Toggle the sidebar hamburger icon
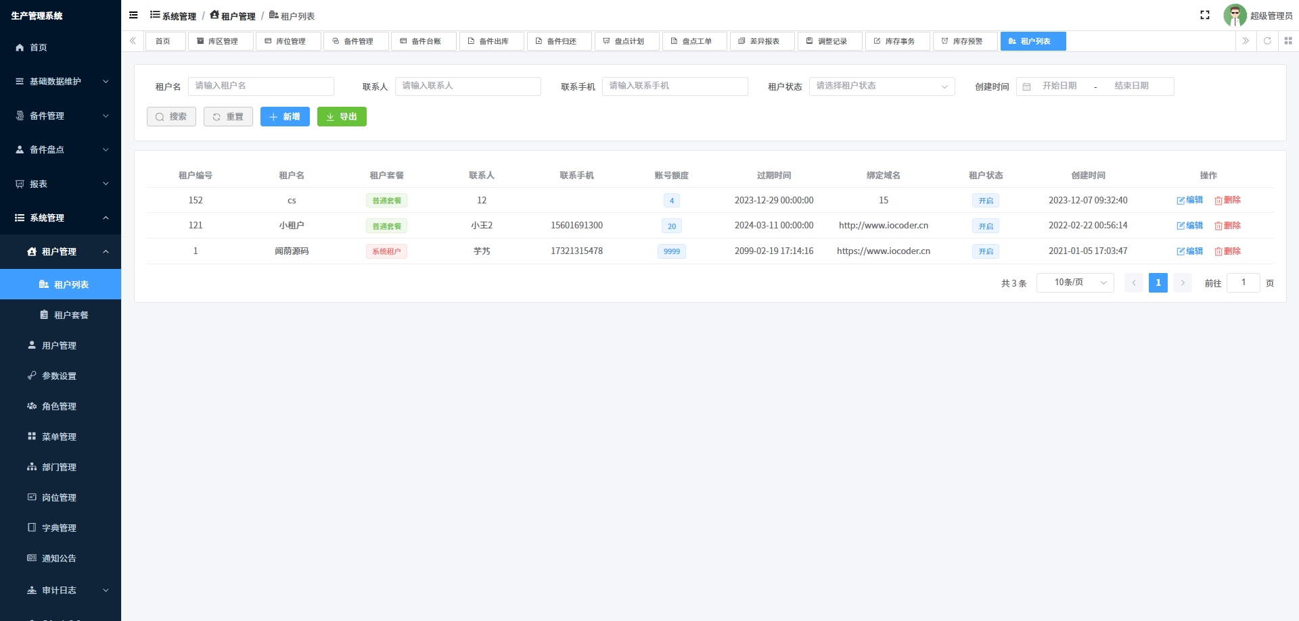The width and height of the screenshot is (1299, 621). 133,15
